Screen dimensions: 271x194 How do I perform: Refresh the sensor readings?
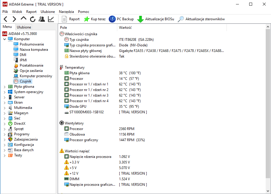pyautogui.click(x=32, y=19)
